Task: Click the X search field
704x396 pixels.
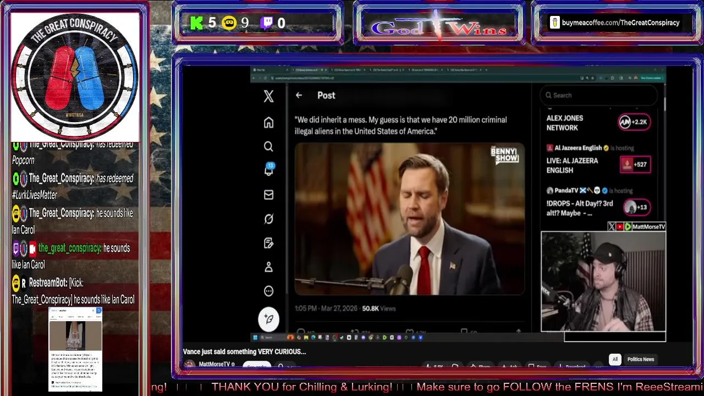Action: [598, 95]
